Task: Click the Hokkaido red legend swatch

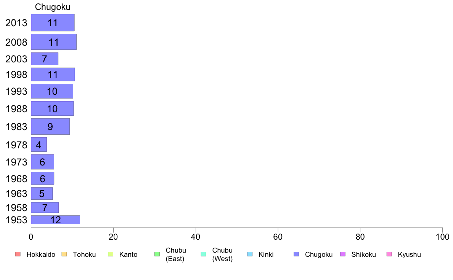Action: click(18, 254)
